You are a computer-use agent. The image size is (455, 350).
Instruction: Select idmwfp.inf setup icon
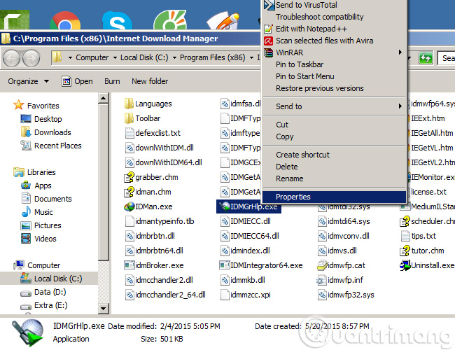322,280
